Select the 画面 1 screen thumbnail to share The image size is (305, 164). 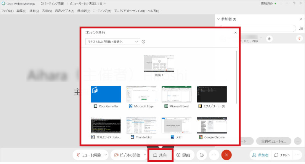(159, 63)
